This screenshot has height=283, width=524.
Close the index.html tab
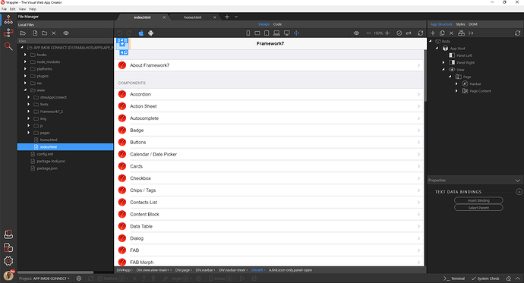click(164, 17)
